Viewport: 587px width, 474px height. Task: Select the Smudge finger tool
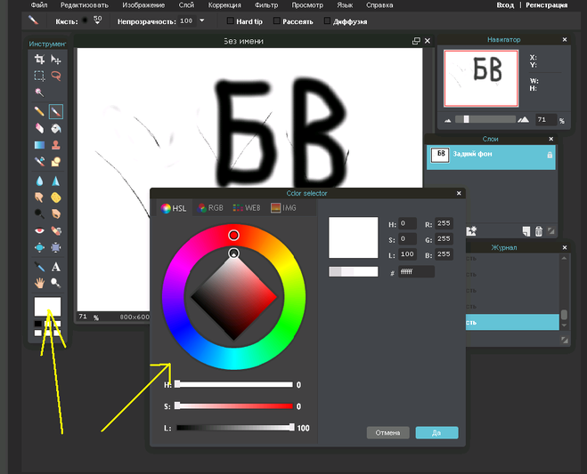point(39,197)
